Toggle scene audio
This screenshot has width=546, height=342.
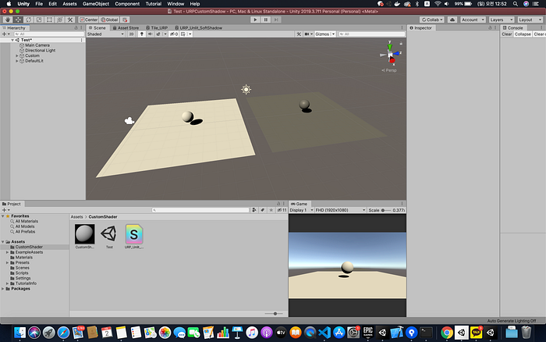(150, 34)
